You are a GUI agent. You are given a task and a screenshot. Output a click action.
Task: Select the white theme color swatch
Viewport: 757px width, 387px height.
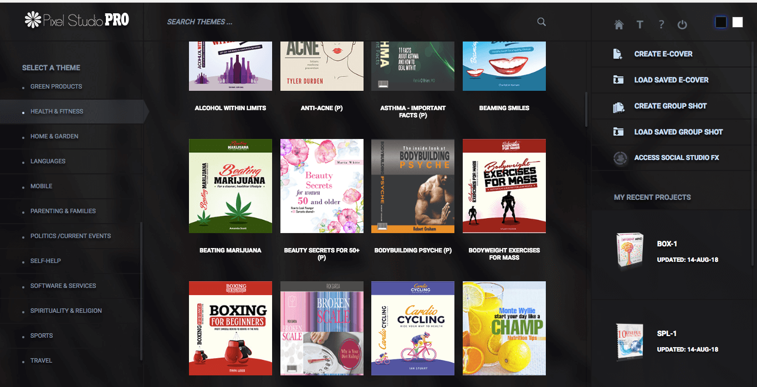[738, 22]
